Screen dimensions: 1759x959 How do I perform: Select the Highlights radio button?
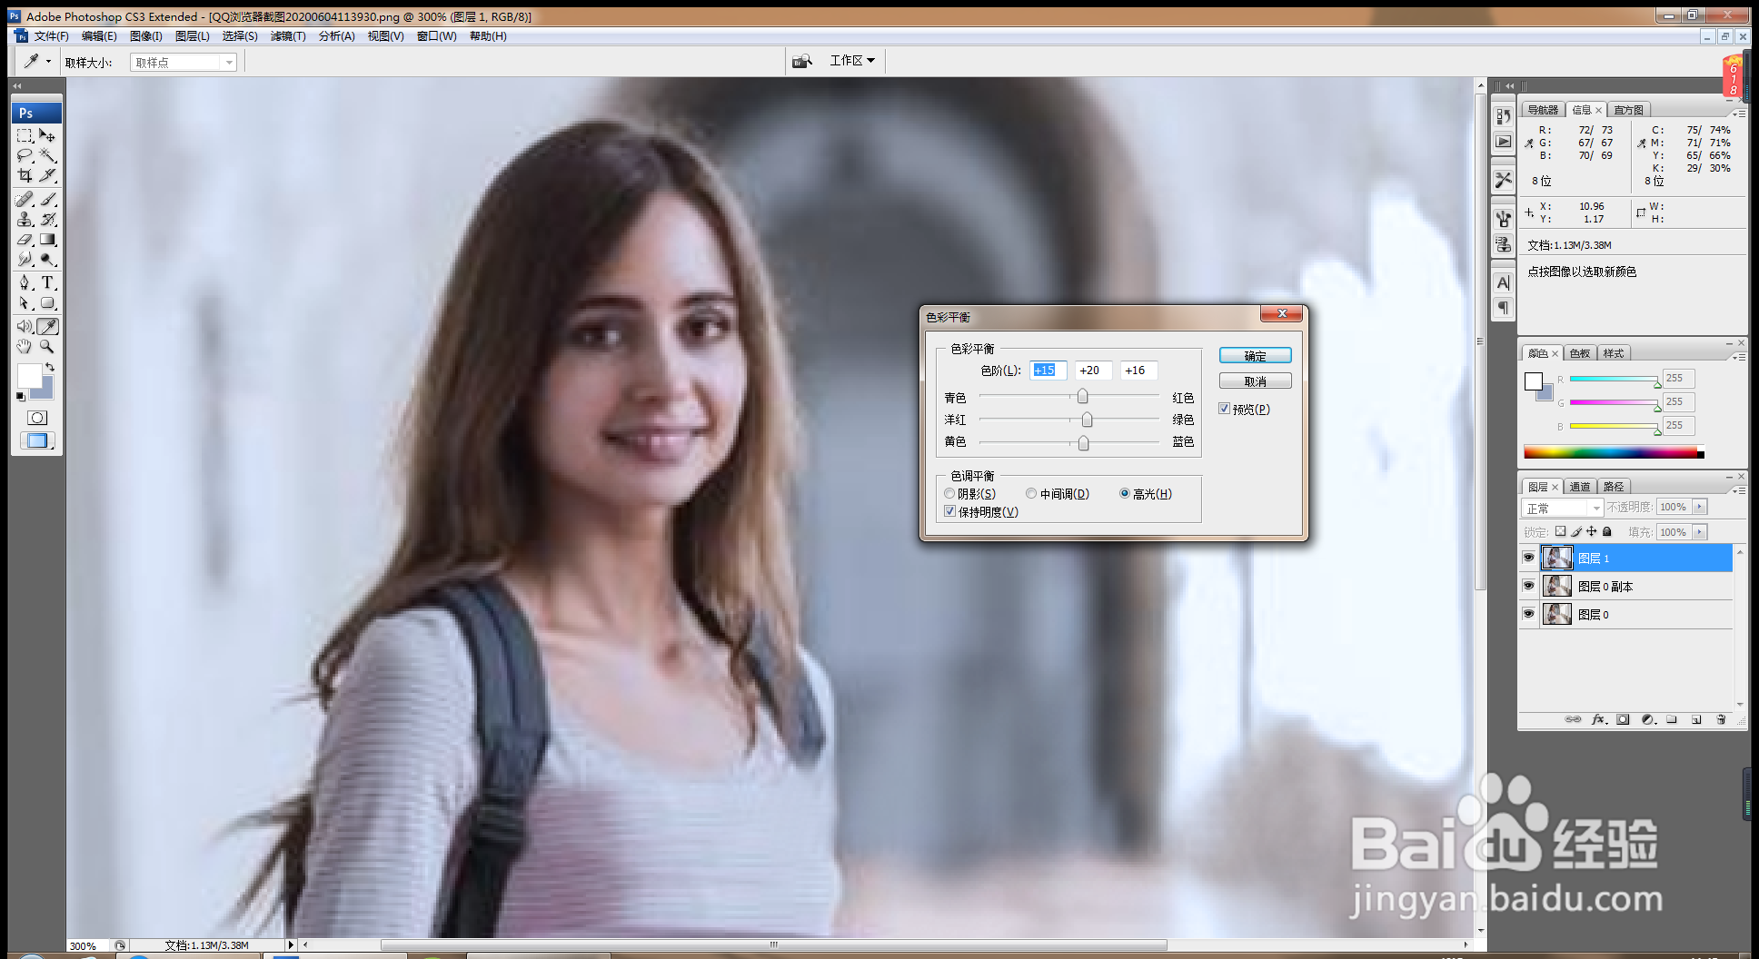point(1125,494)
